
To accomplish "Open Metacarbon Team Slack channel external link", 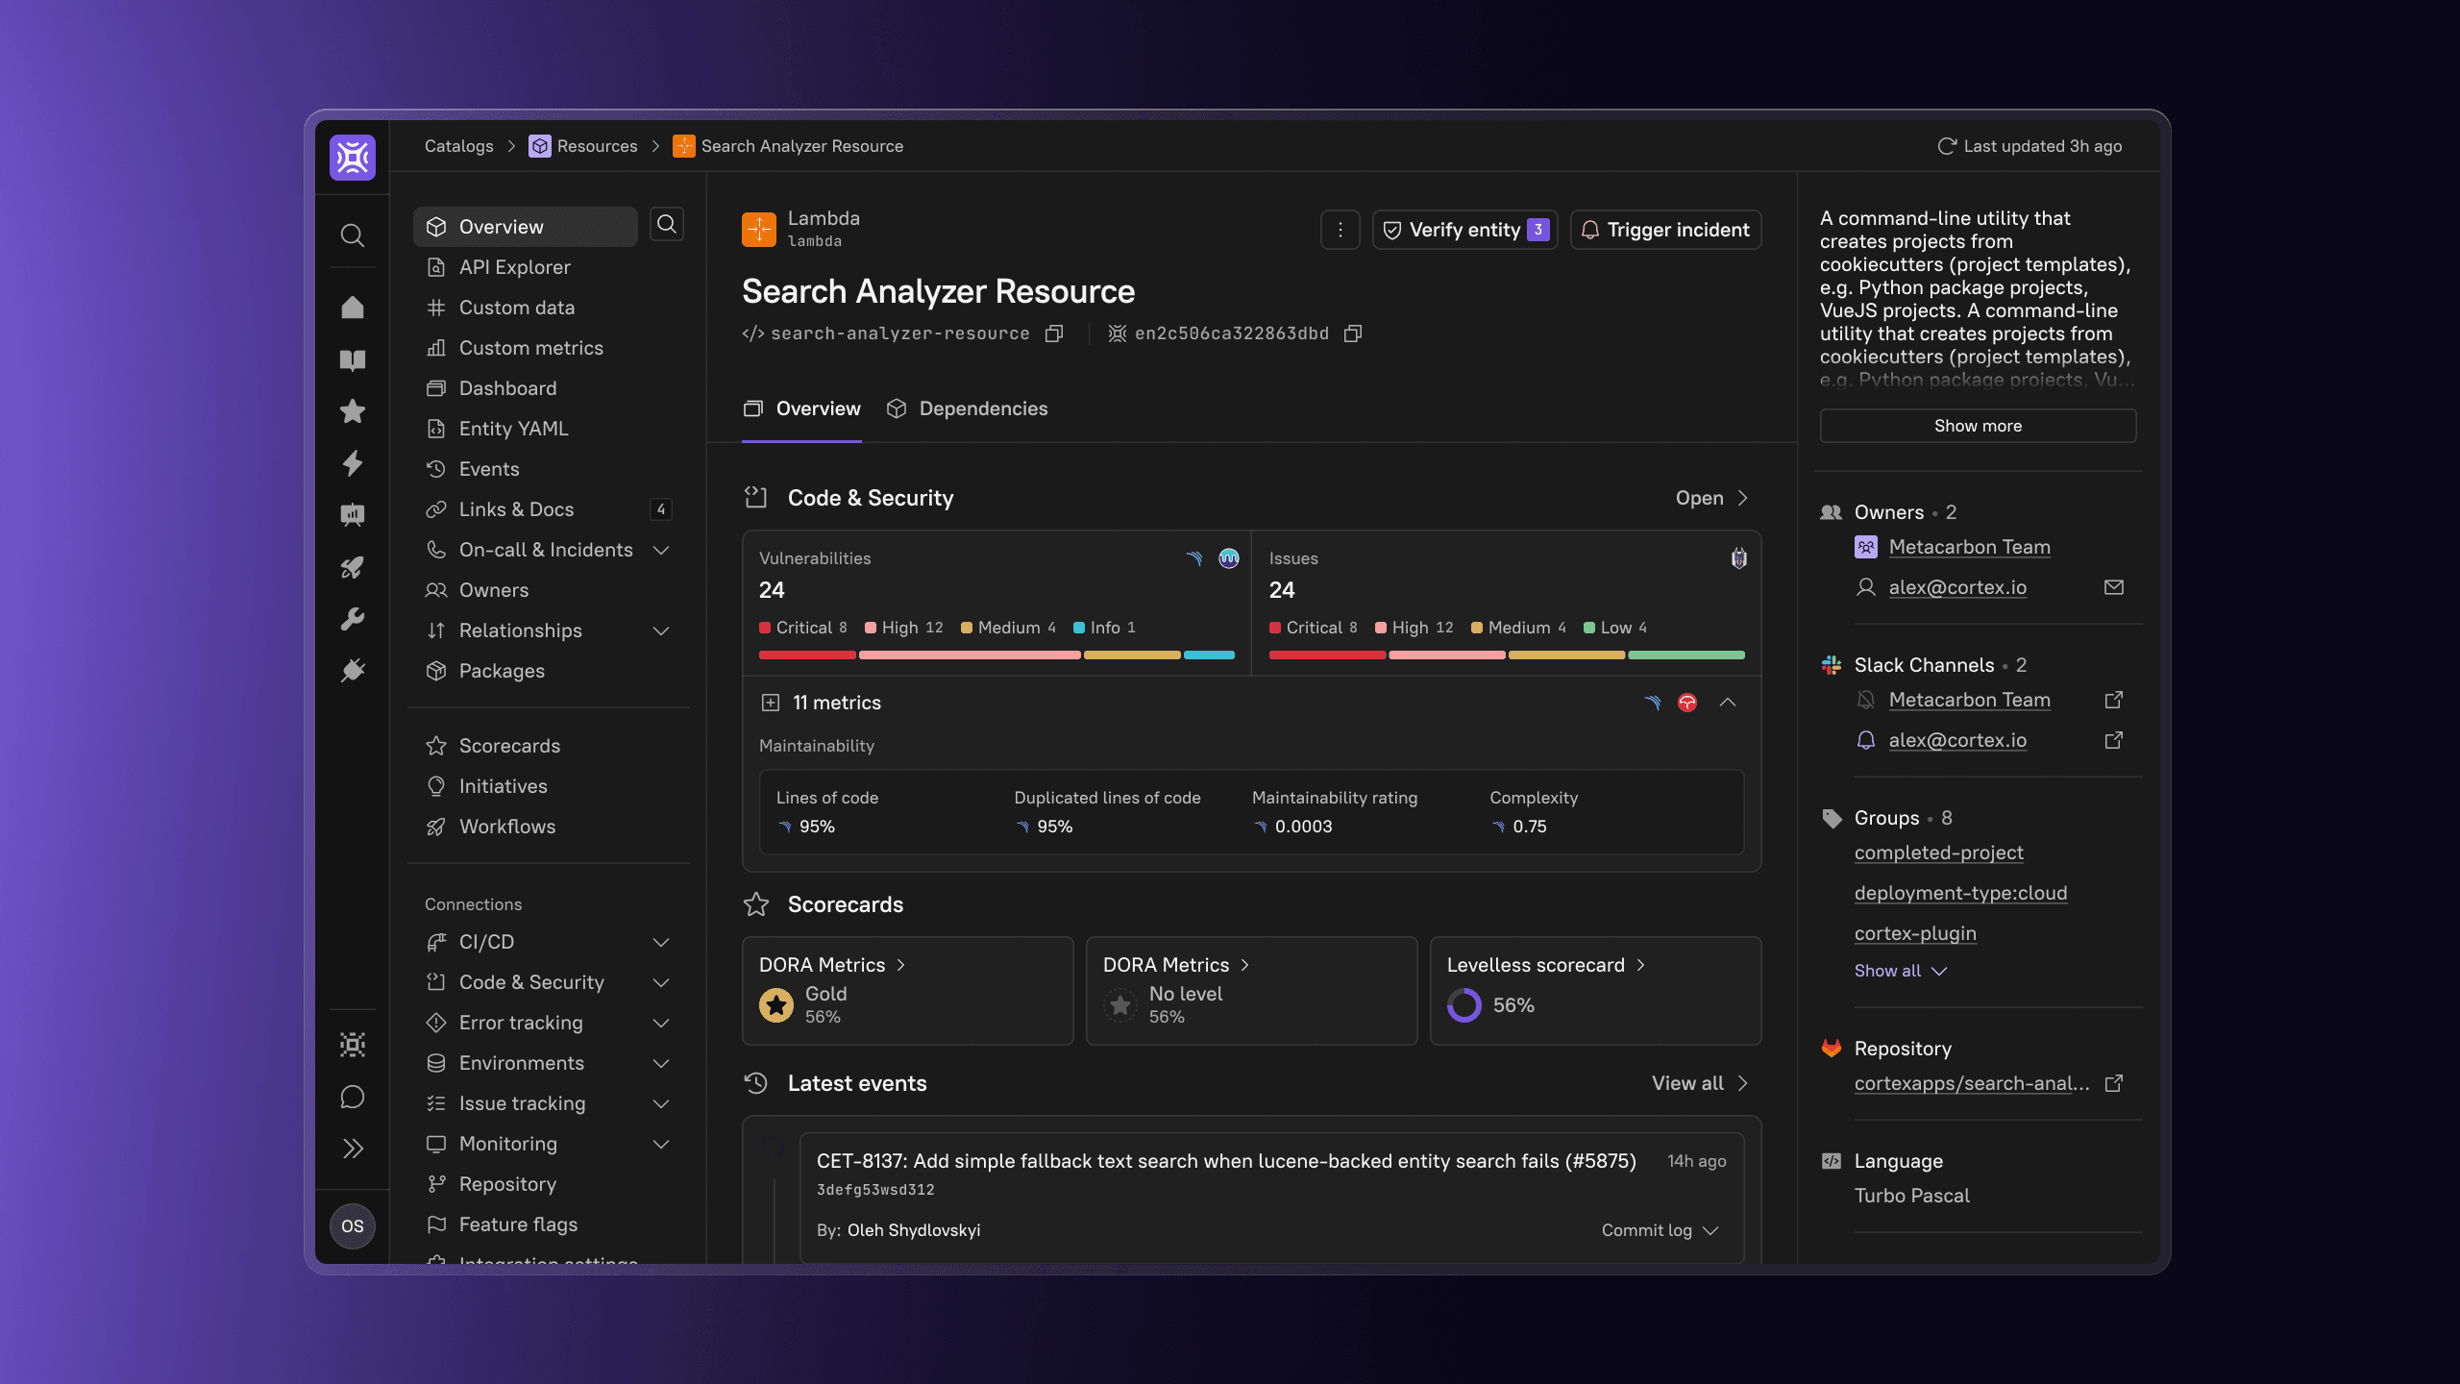I will pyautogui.click(x=2113, y=700).
